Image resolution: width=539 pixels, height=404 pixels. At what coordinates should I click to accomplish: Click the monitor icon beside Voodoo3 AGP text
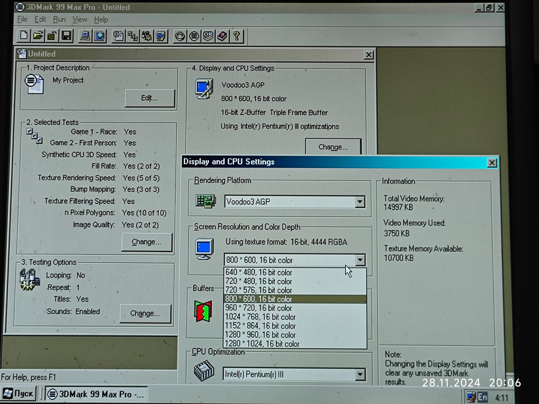204,89
